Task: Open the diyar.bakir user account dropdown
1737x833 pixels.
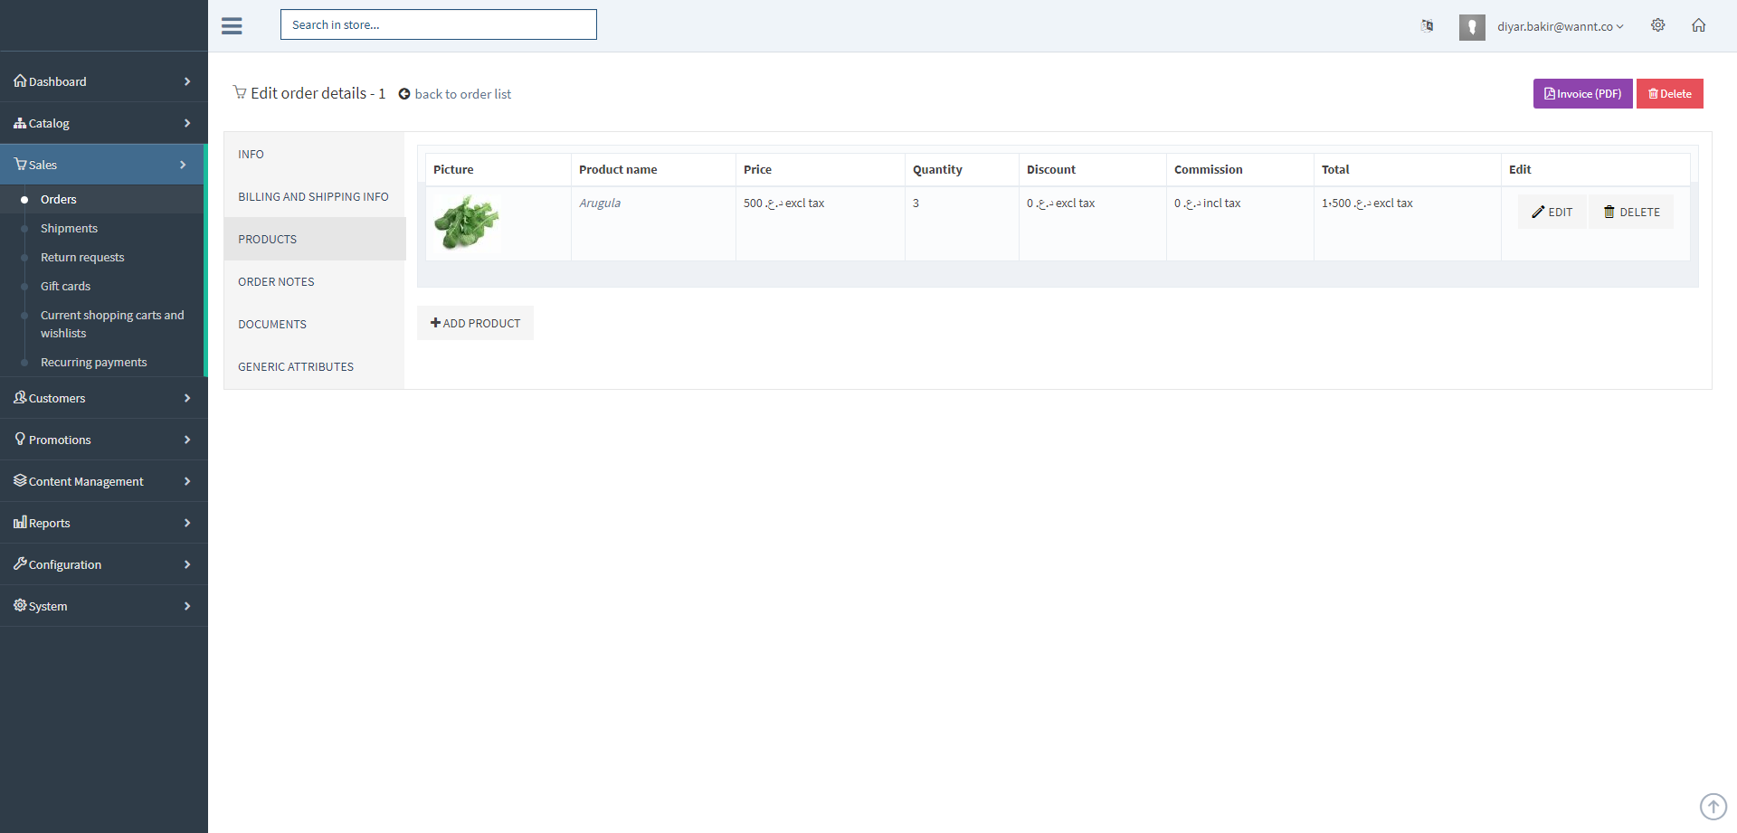Action: [x=1560, y=27]
